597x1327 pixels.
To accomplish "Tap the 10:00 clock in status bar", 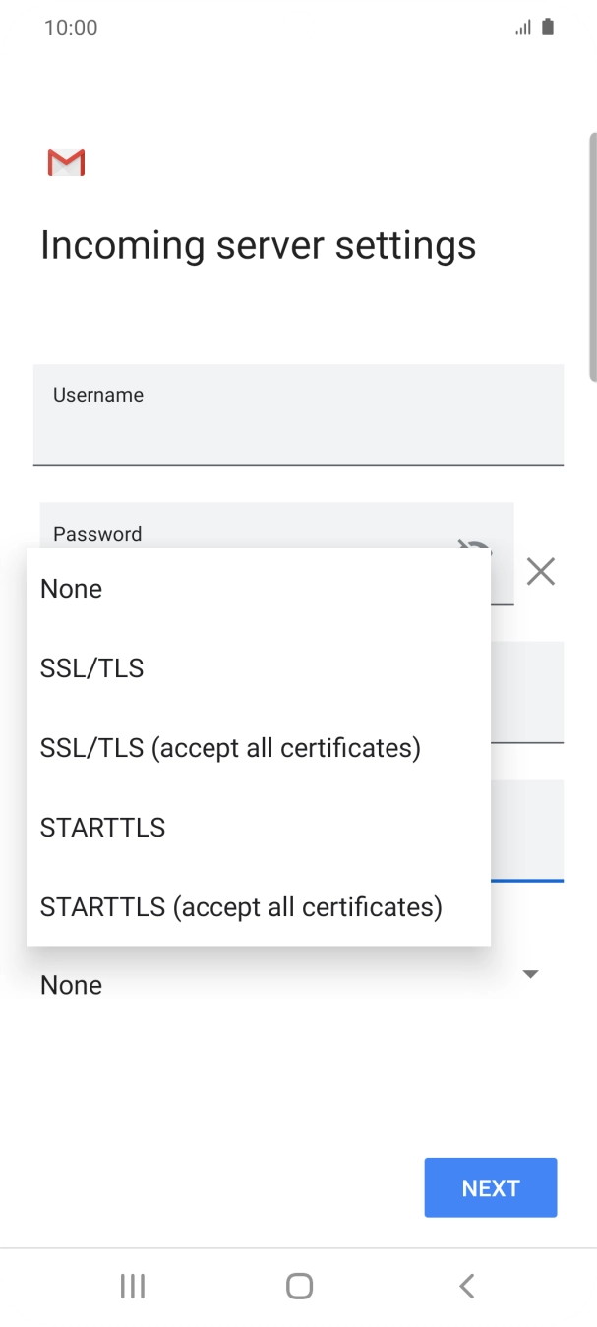I will 71,28.
